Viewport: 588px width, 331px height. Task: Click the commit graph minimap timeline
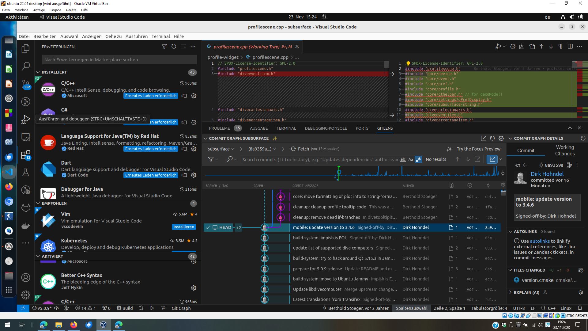click(x=352, y=173)
